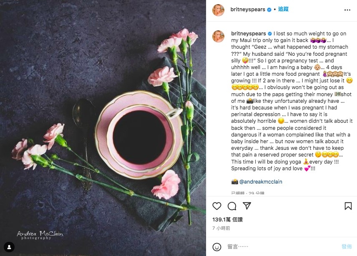The width and height of the screenshot is (357, 256).
Task: Share the post via paper plane icon
Action: click(x=247, y=206)
